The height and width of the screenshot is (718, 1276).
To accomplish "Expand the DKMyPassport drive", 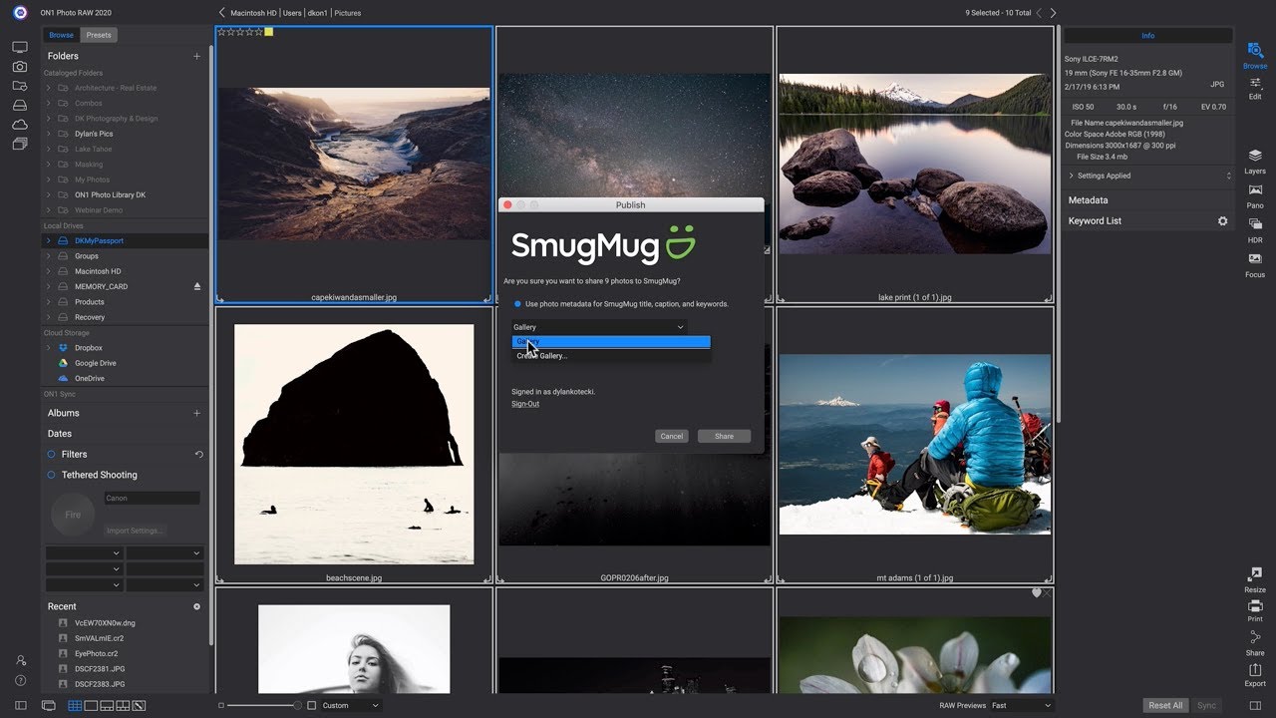I will (x=48, y=240).
